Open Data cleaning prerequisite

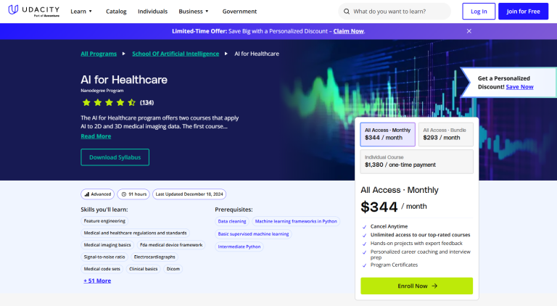[232, 221]
